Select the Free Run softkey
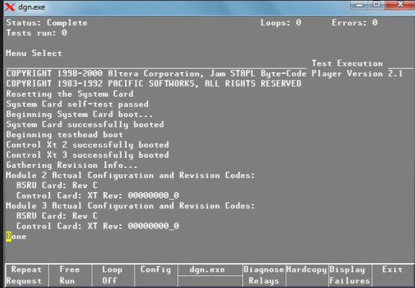Image resolution: width=415 pixels, height=288 pixels. [69, 275]
